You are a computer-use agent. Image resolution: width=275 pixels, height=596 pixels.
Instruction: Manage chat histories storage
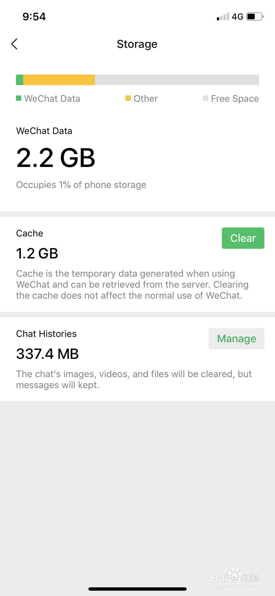236,339
